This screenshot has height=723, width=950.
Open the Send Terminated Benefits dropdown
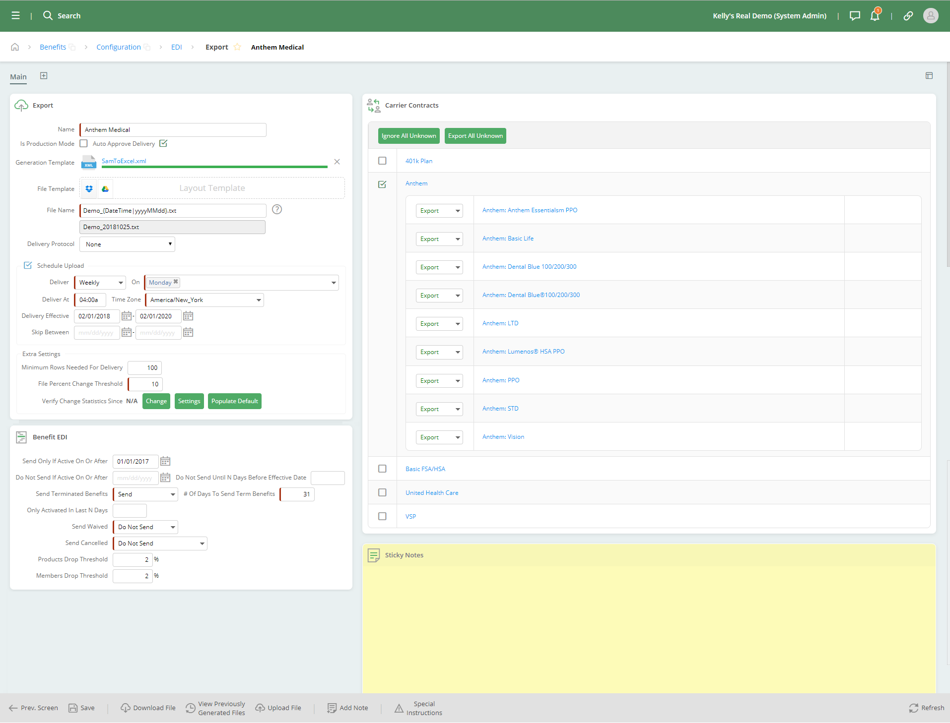(145, 494)
